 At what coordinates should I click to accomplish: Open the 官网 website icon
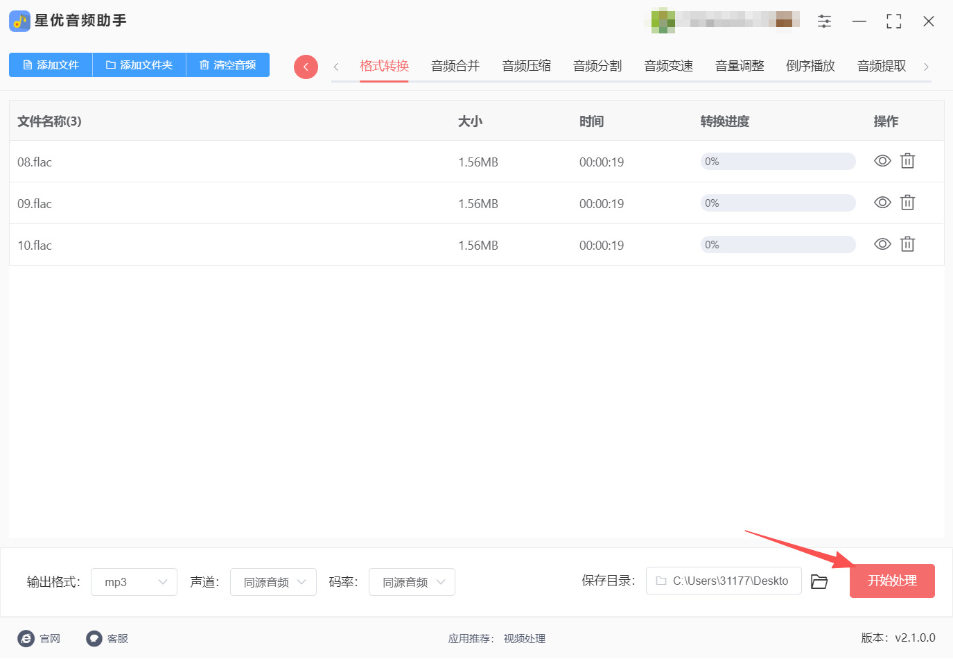pyautogui.click(x=26, y=638)
